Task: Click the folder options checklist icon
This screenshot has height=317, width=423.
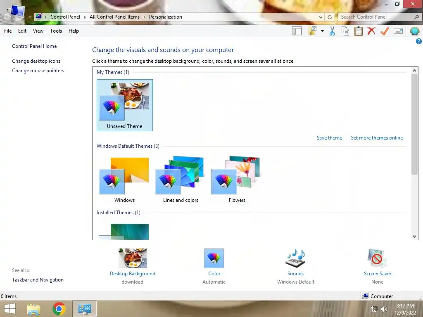Action: [x=313, y=31]
